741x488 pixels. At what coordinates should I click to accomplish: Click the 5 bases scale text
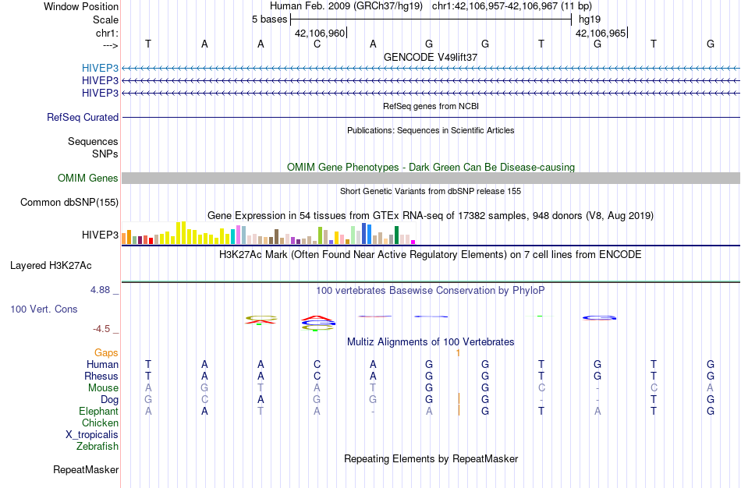(269, 19)
